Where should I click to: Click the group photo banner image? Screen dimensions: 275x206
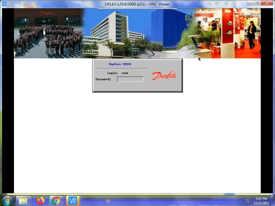tap(49, 33)
